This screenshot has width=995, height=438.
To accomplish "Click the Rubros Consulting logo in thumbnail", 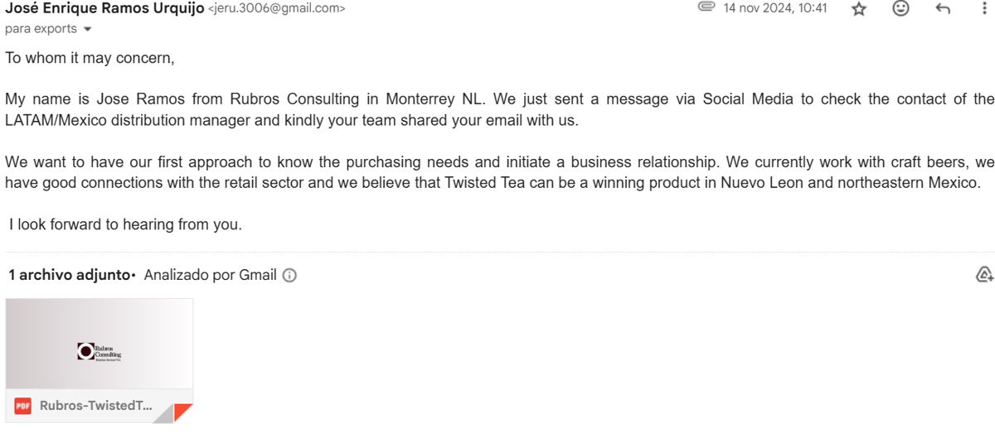I will pos(99,352).
